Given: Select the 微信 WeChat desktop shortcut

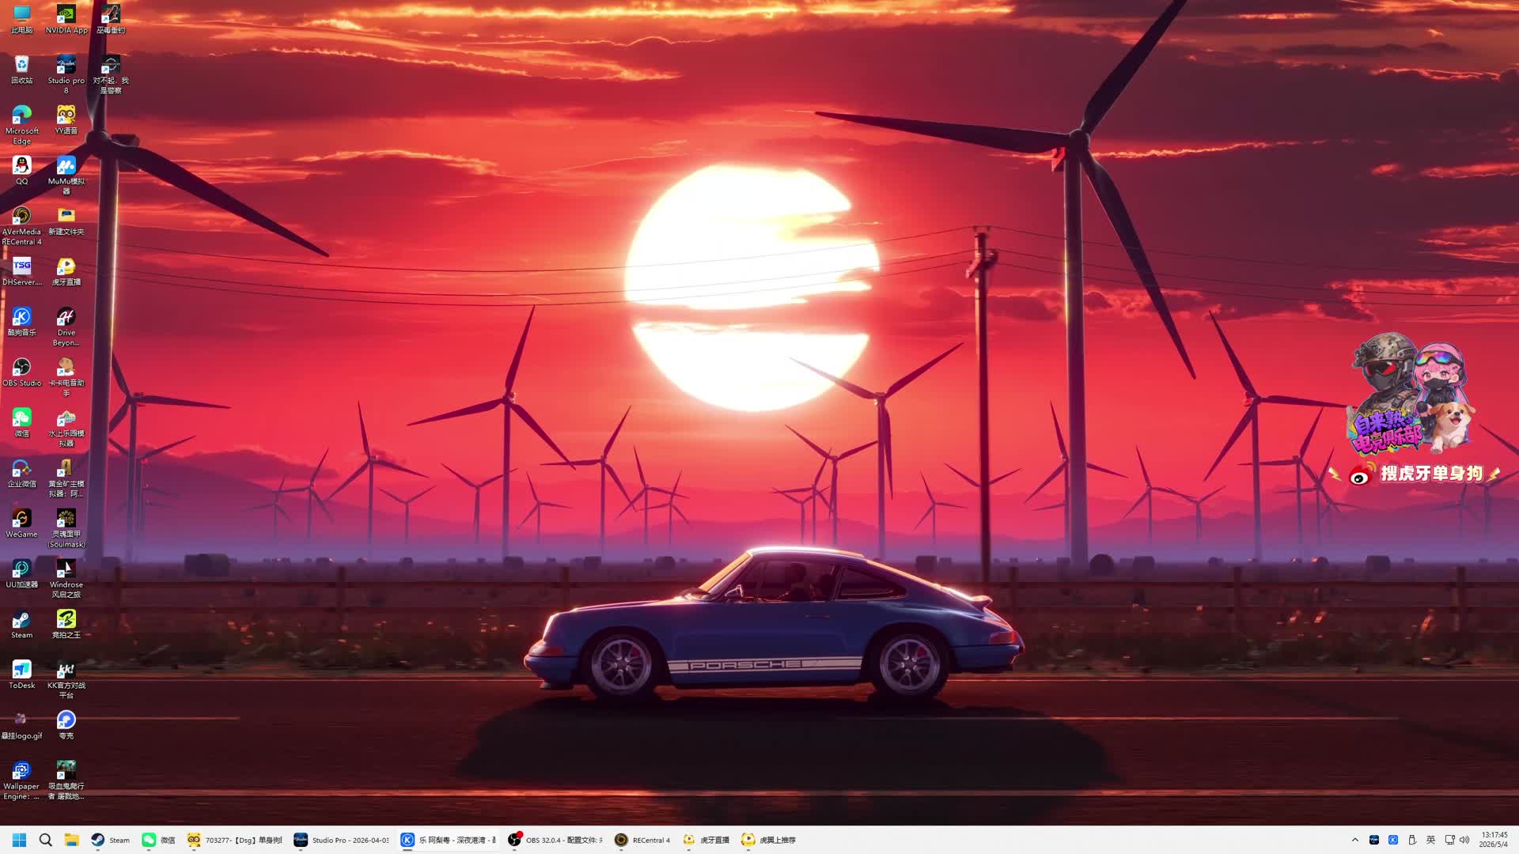Looking at the screenshot, I should point(21,423).
